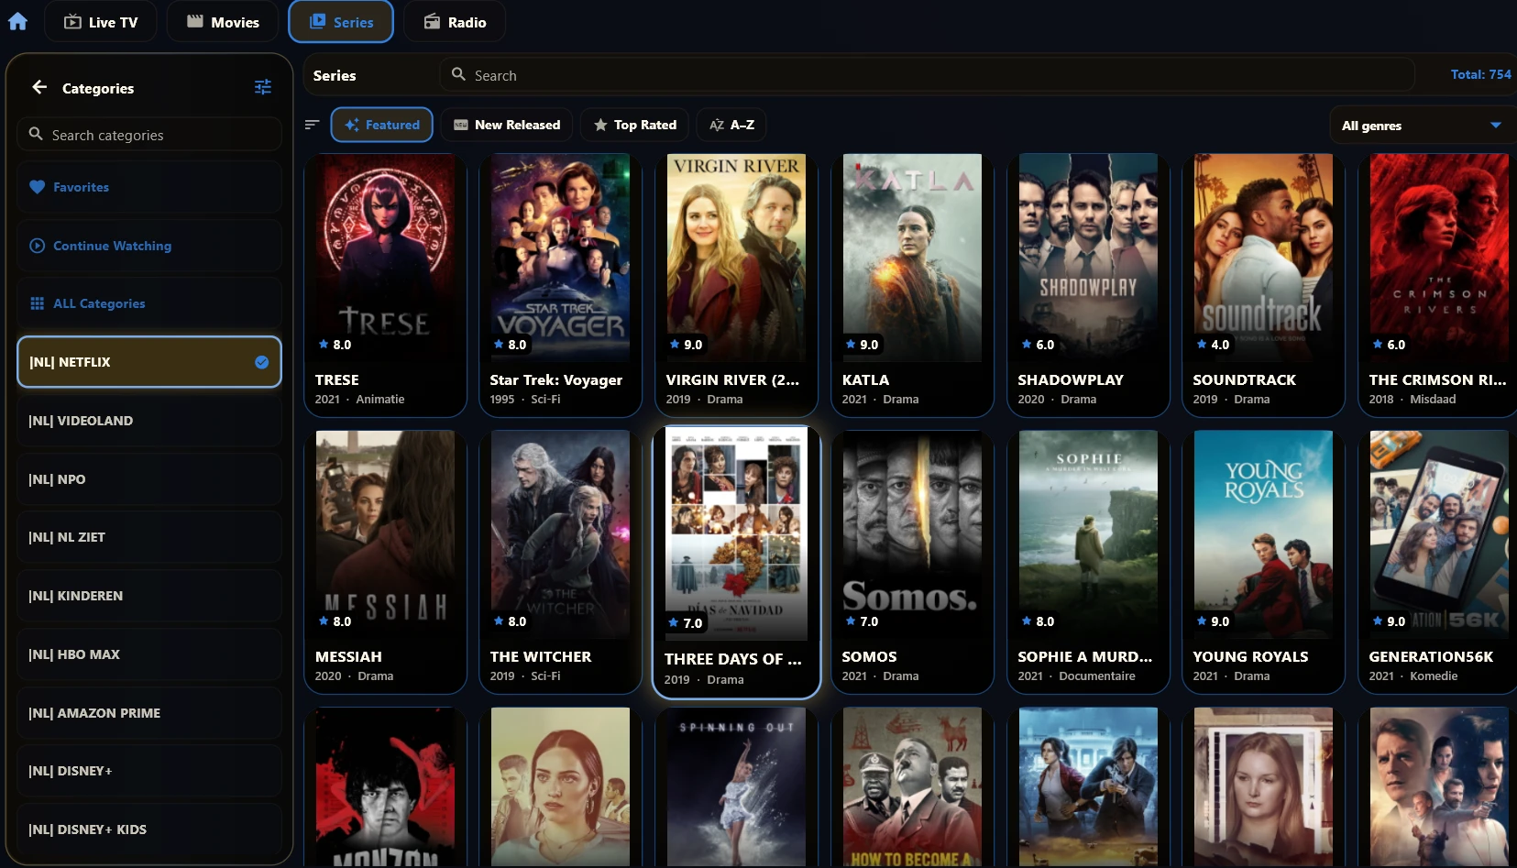Open the All genres dropdown
Image resolution: width=1517 pixels, height=868 pixels.
tap(1421, 126)
